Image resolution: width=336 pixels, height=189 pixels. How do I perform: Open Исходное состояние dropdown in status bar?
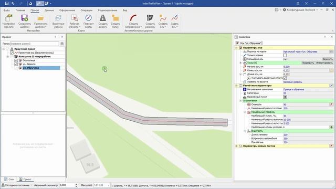pos(17,185)
